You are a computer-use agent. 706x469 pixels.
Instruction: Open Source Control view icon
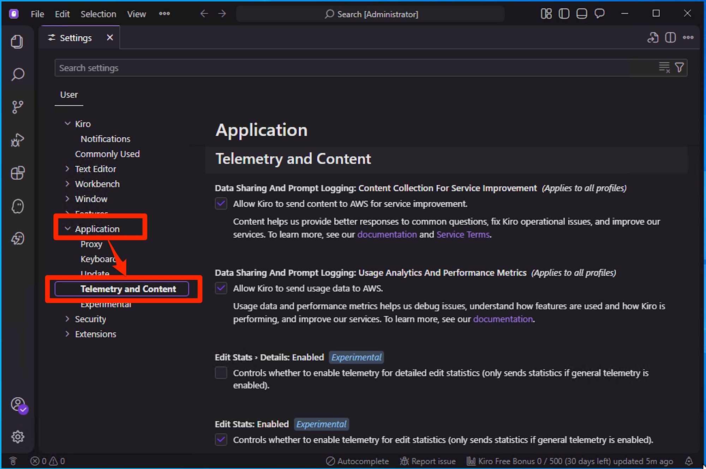coord(18,107)
